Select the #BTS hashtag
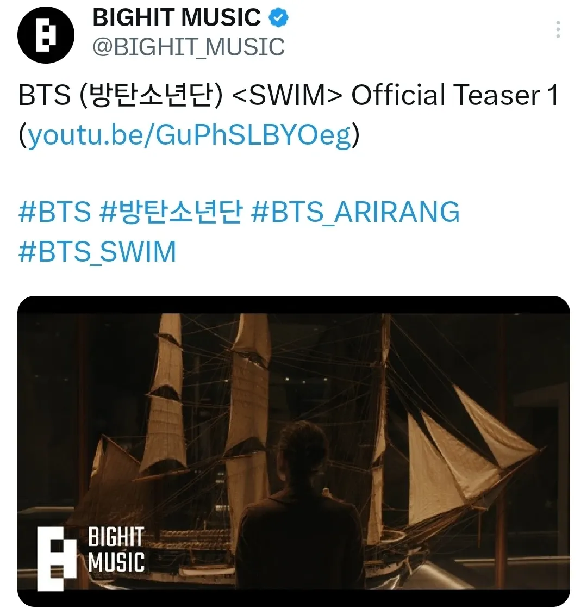 point(55,212)
